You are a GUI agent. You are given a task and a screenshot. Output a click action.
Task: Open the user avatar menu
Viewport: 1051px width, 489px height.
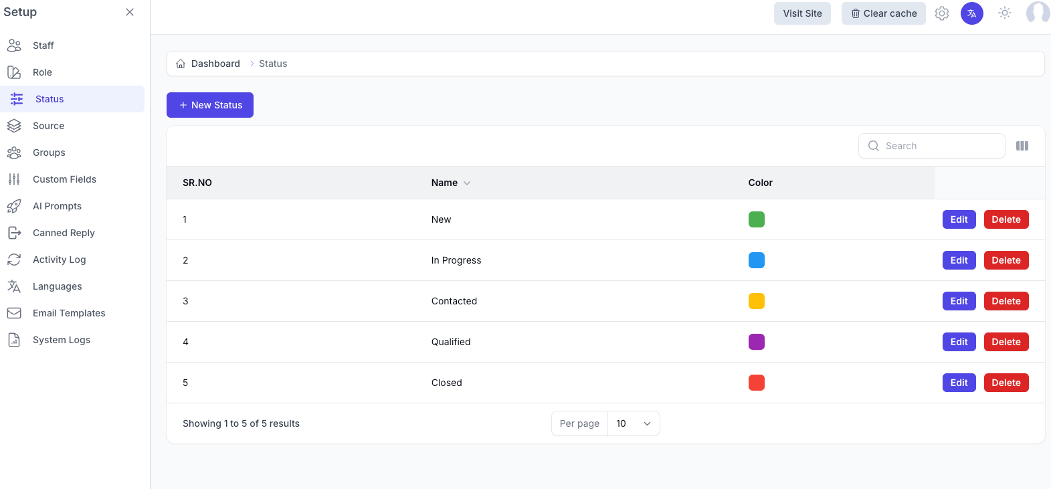point(1038,13)
